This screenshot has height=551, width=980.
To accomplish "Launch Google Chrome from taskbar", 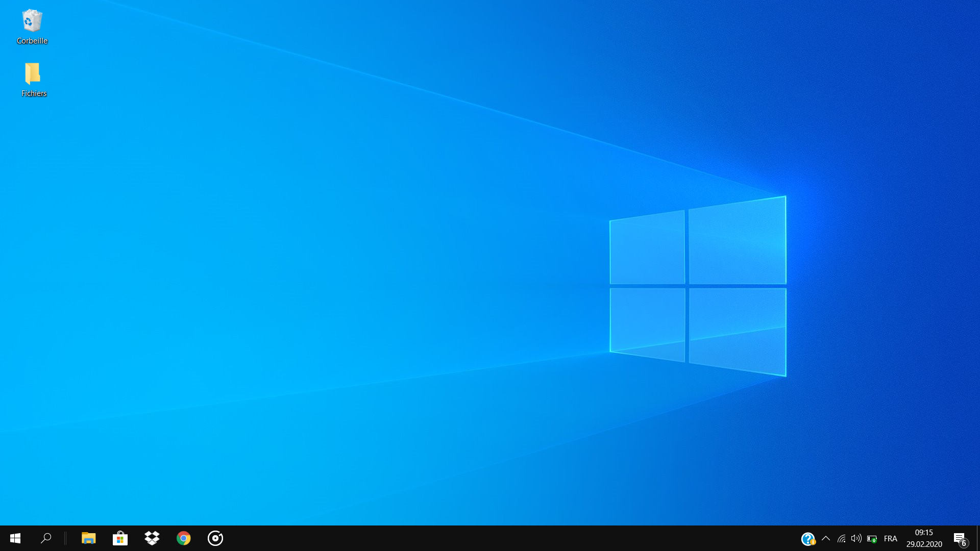I will pos(184,538).
